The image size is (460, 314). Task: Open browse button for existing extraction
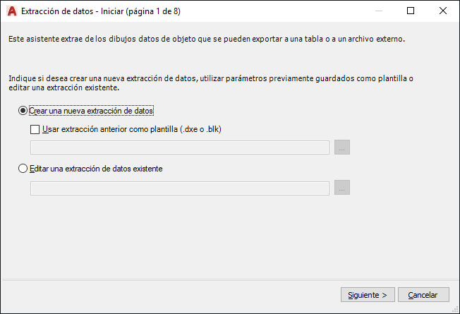pos(342,188)
